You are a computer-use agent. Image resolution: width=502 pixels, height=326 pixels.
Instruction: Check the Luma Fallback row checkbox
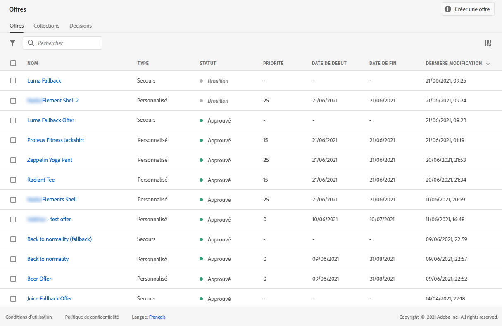pos(13,81)
